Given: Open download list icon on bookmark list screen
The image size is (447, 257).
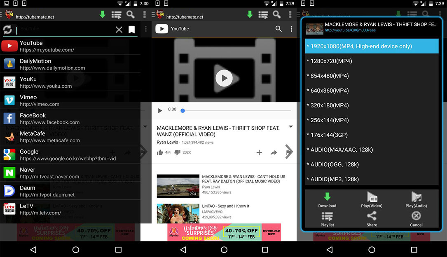Looking at the screenshot, I should coord(116,14).
